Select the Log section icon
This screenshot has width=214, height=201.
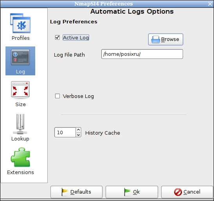tap(20, 57)
